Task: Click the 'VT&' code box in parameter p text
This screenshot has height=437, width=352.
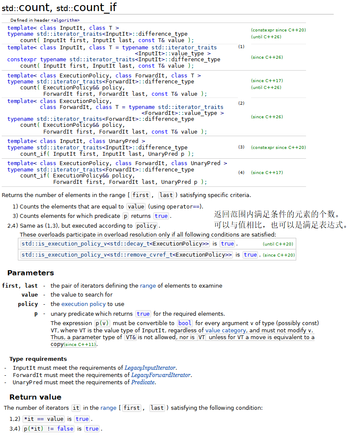Action: [131, 337]
